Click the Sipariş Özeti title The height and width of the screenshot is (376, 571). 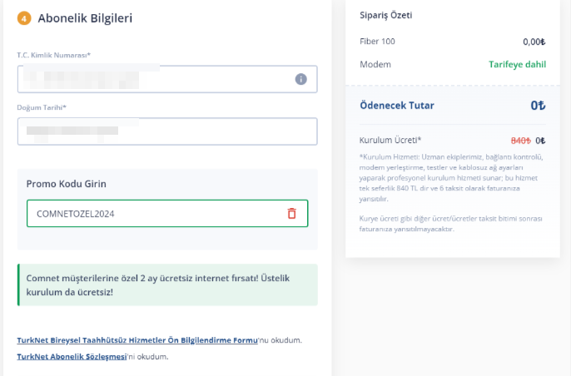point(386,15)
